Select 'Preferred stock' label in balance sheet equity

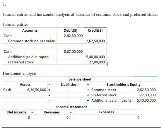(x=104, y=95)
